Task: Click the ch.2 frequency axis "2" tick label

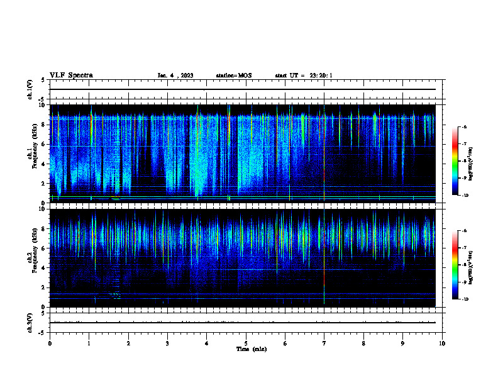Action: 44,287
